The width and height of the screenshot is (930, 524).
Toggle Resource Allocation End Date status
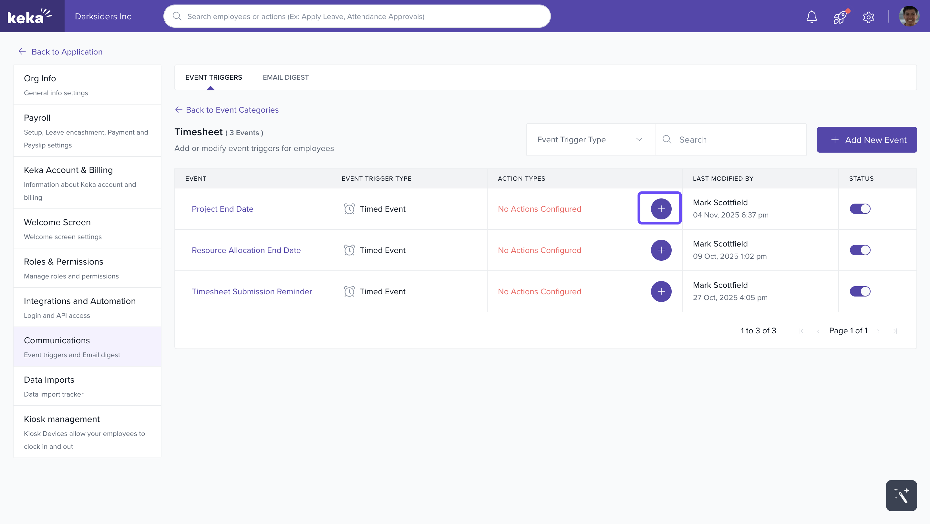coord(860,250)
